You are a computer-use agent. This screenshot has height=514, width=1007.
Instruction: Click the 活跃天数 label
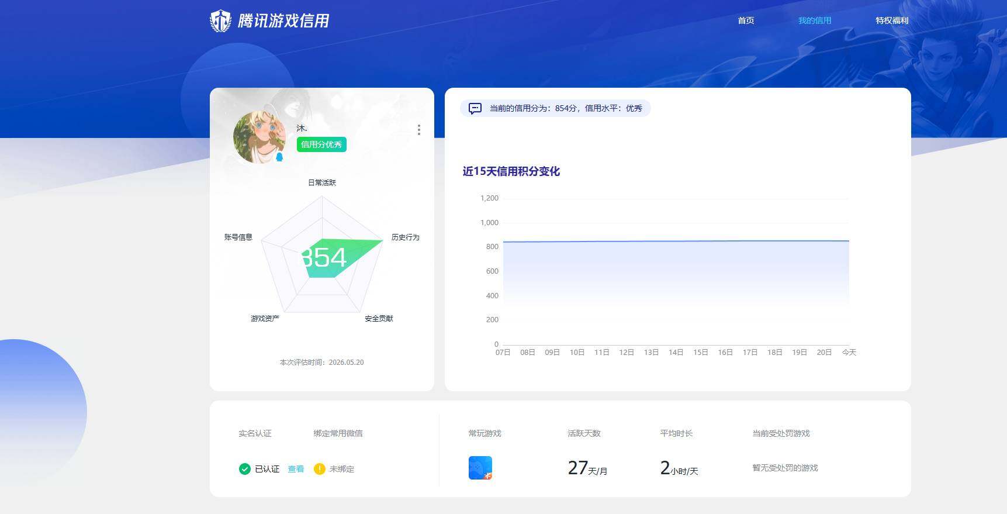[584, 433]
